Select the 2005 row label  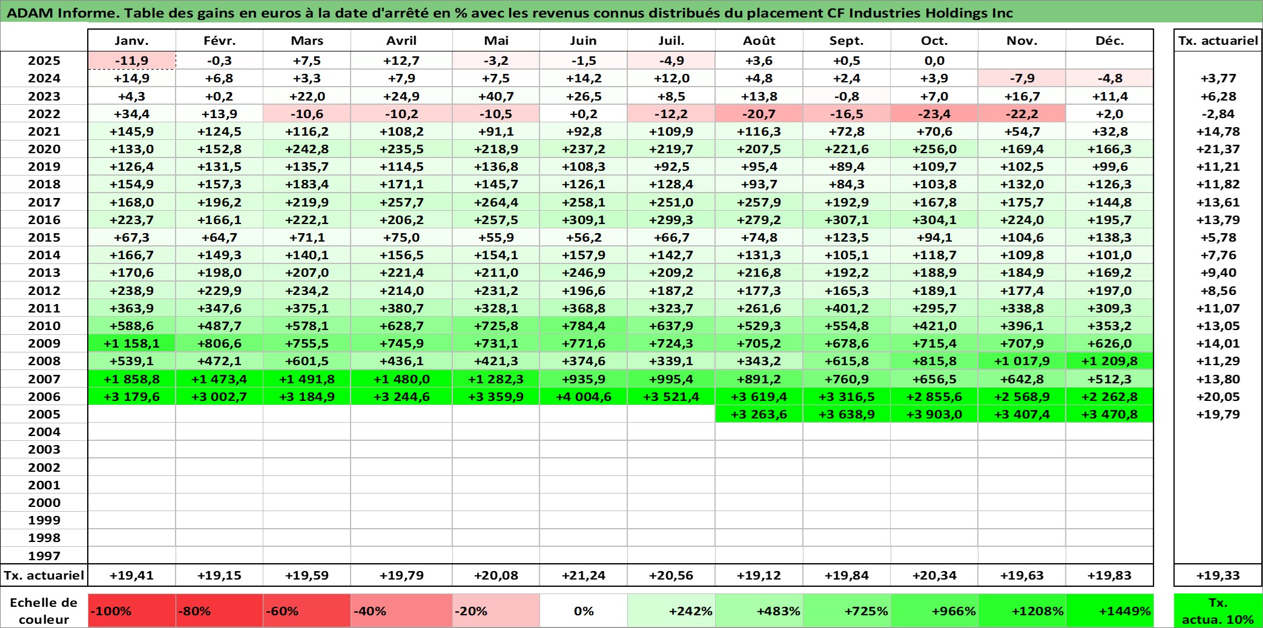click(x=44, y=414)
